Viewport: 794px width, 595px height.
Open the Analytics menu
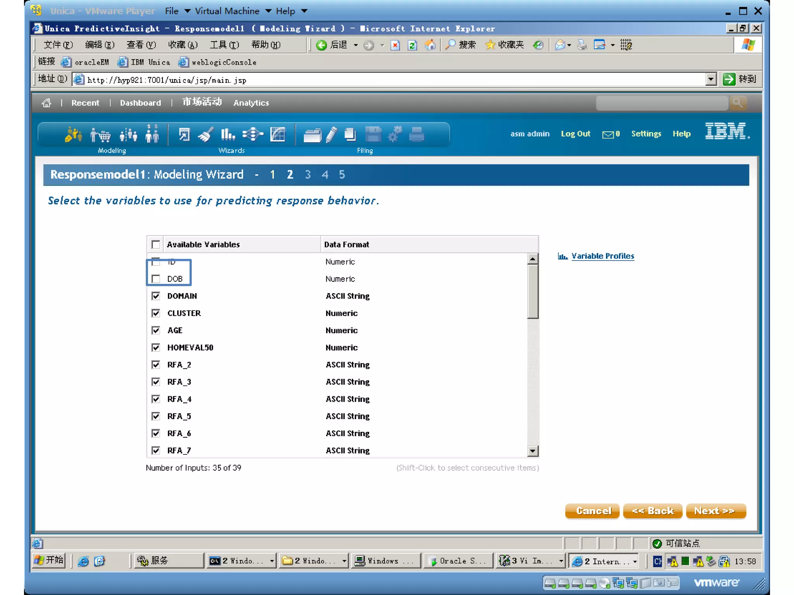[251, 103]
